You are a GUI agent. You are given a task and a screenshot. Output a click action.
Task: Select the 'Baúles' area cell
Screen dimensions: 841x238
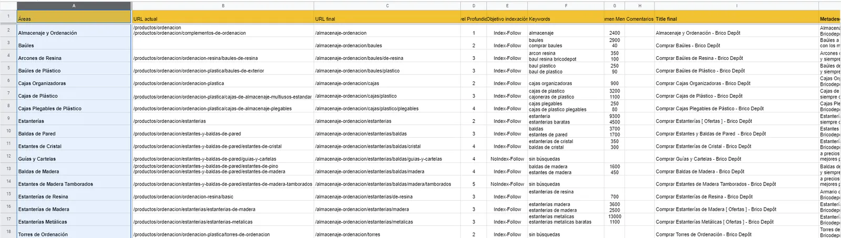[x=74, y=43]
